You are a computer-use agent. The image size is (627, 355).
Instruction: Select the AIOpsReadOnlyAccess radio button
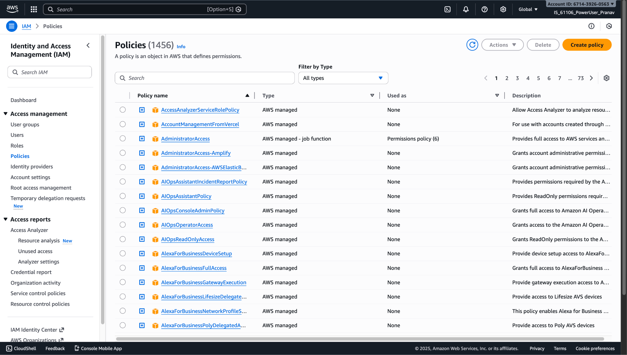point(122,239)
